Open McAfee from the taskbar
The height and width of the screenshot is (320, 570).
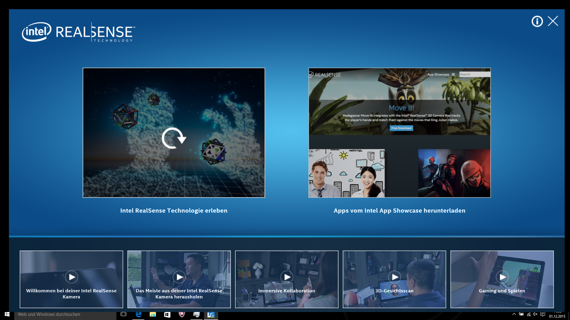click(182, 314)
